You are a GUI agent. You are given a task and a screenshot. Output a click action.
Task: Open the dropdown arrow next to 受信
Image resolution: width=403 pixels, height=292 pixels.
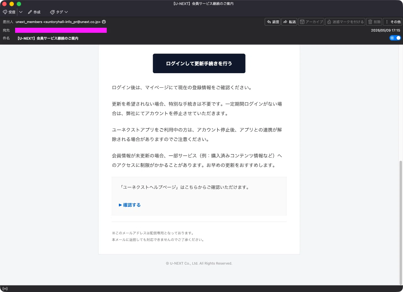point(21,12)
